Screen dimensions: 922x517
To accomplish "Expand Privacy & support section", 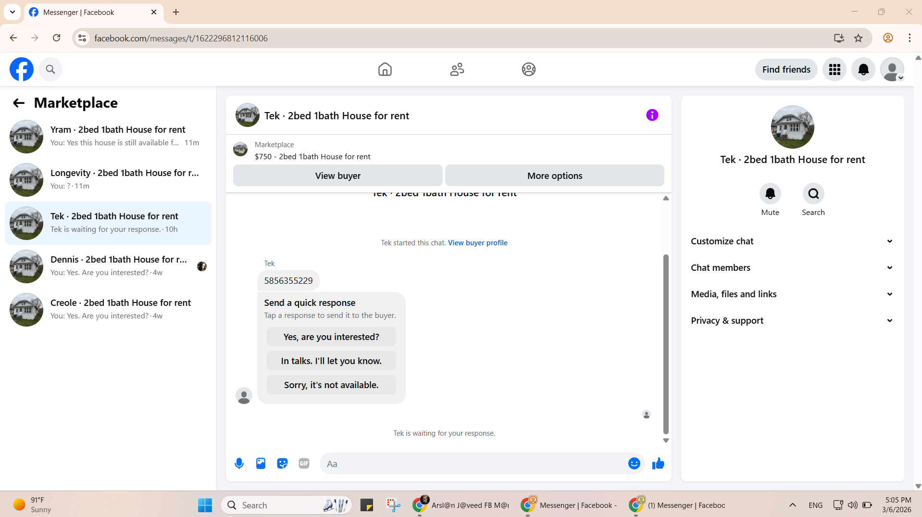I will [x=792, y=321].
